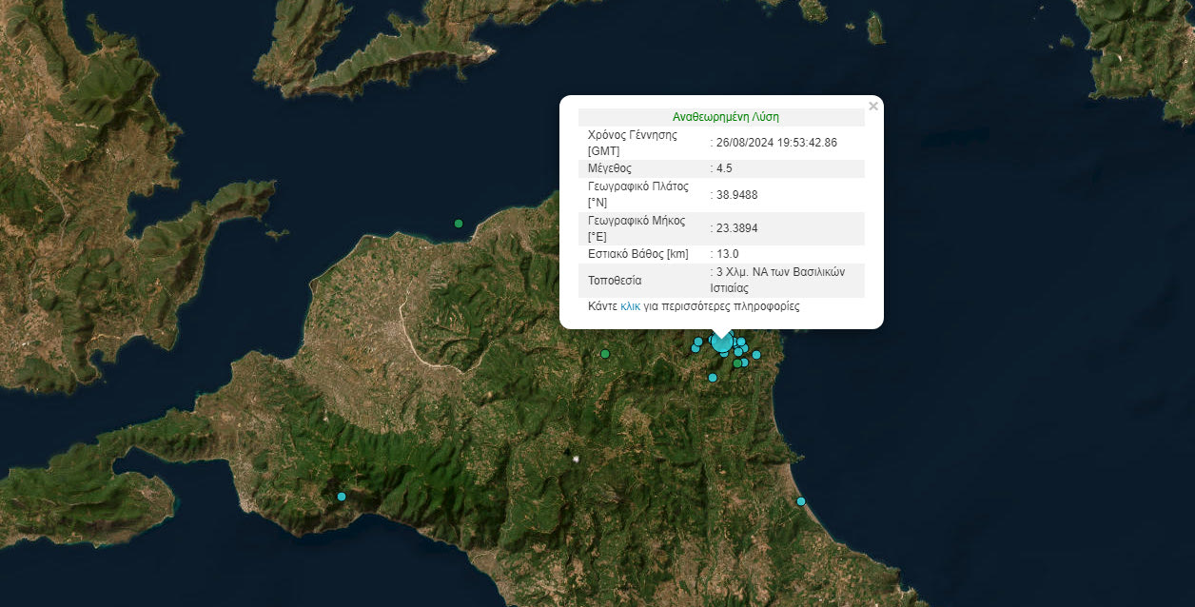This screenshot has height=607, width=1195.
Task: Select the latitude value 38.9488
Action: point(736,194)
